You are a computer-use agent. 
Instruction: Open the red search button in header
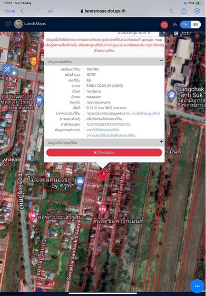pos(164,25)
